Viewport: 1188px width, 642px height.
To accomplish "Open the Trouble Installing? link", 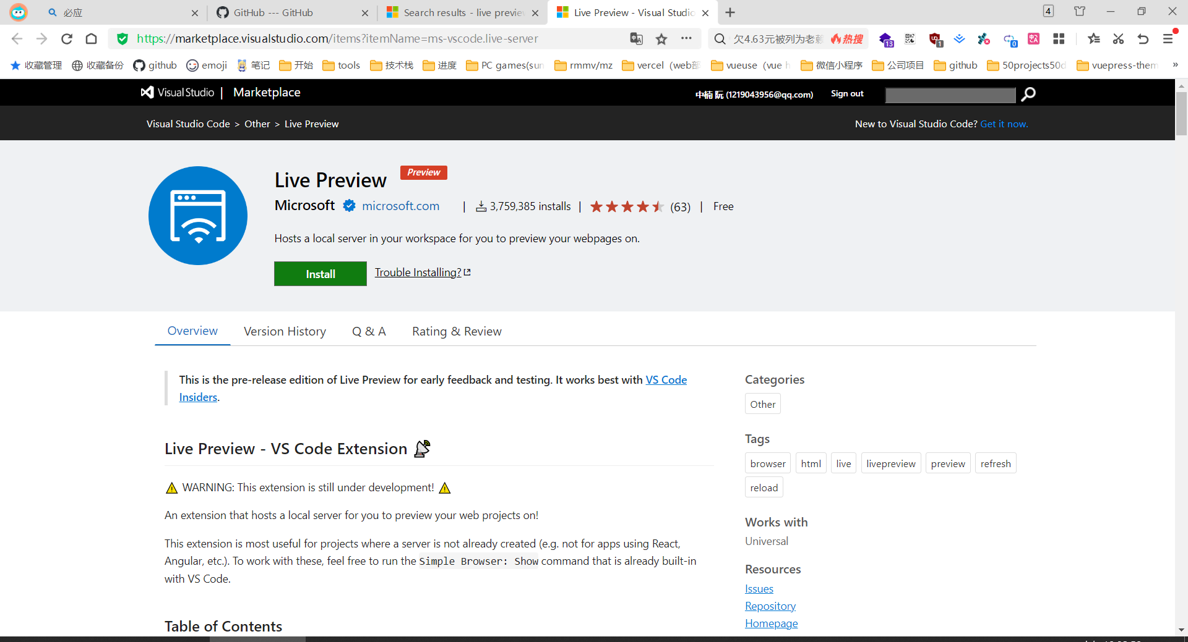I will [423, 272].
